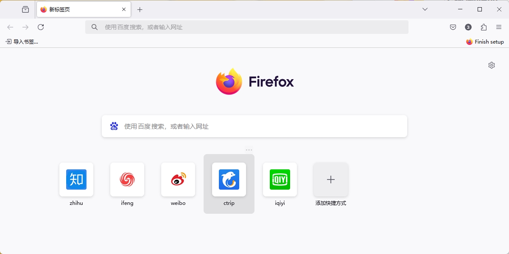This screenshot has height=254, width=509.
Task: Click the account icon showing badge 3
Action: click(468, 27)
